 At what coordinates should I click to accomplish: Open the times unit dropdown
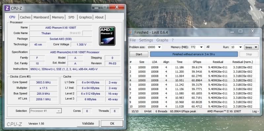(x=251, y=47)
